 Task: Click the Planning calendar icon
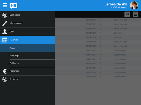[5, 40]
